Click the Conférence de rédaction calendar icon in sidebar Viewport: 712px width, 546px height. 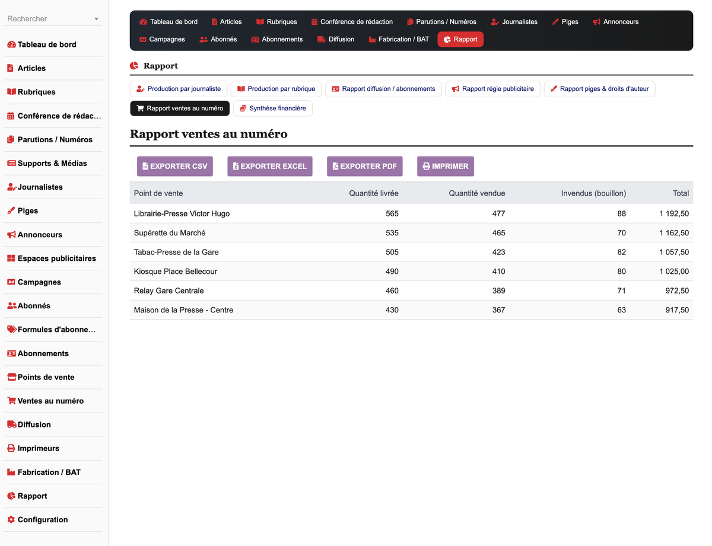(x=11, y=116)
